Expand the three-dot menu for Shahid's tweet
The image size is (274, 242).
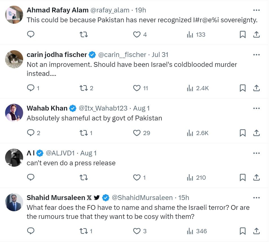(x=256, y=198)
